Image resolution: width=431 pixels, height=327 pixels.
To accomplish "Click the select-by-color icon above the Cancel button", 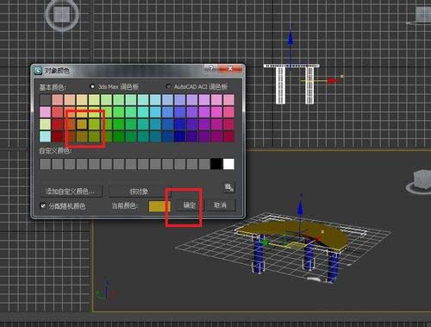I will [x=228, y=187].
